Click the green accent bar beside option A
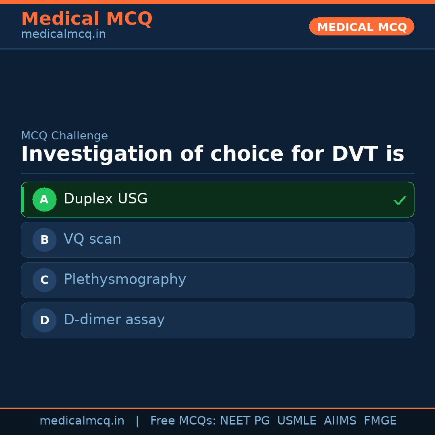Screen dimensions: 435x435 [x=23, y=199]
